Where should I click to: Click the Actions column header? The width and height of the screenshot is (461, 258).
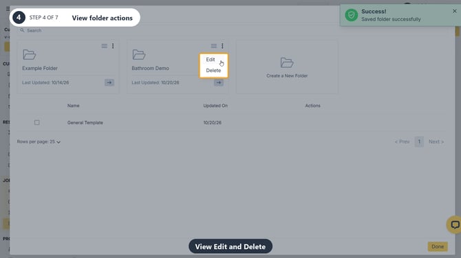click(312, 106)
